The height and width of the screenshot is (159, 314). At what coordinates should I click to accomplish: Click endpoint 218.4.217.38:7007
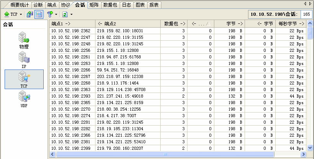coord(117,116)
